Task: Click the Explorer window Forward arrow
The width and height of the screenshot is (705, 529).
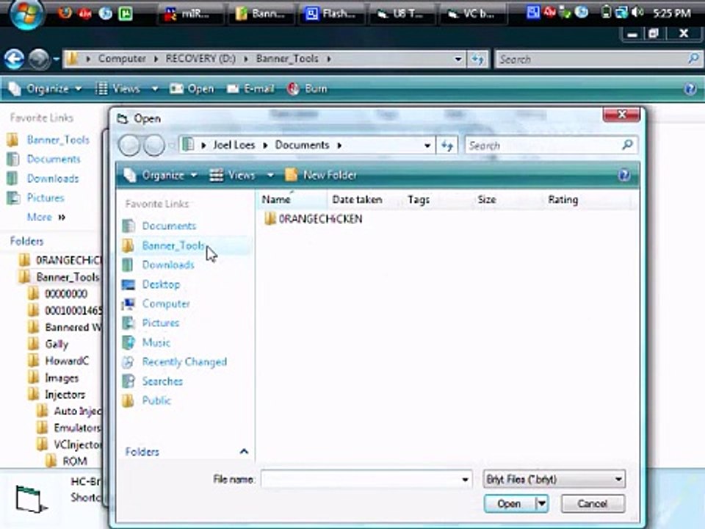Action: pos(39,59)
